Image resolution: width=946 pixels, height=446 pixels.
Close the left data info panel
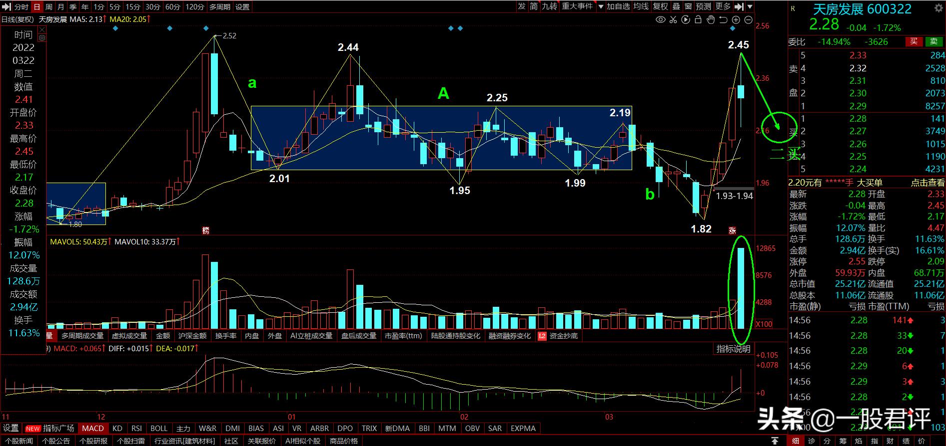[42, 30]
